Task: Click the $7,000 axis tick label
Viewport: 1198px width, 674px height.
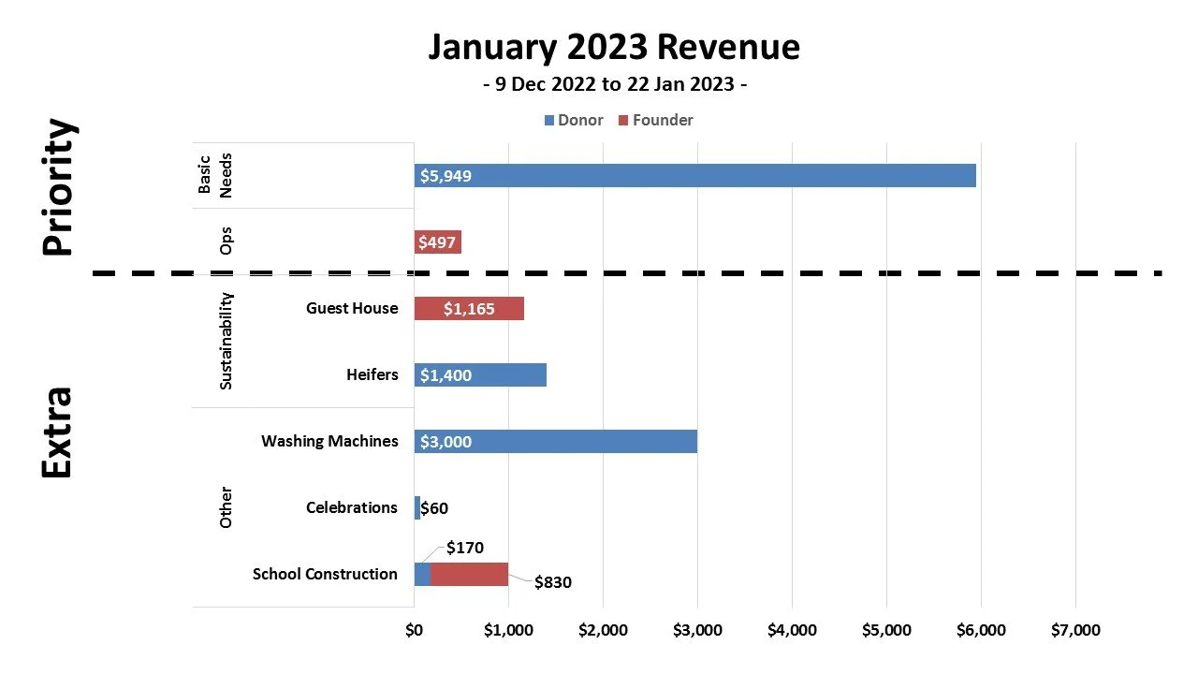Action: pyautogui.click(x=1075, y=630)
